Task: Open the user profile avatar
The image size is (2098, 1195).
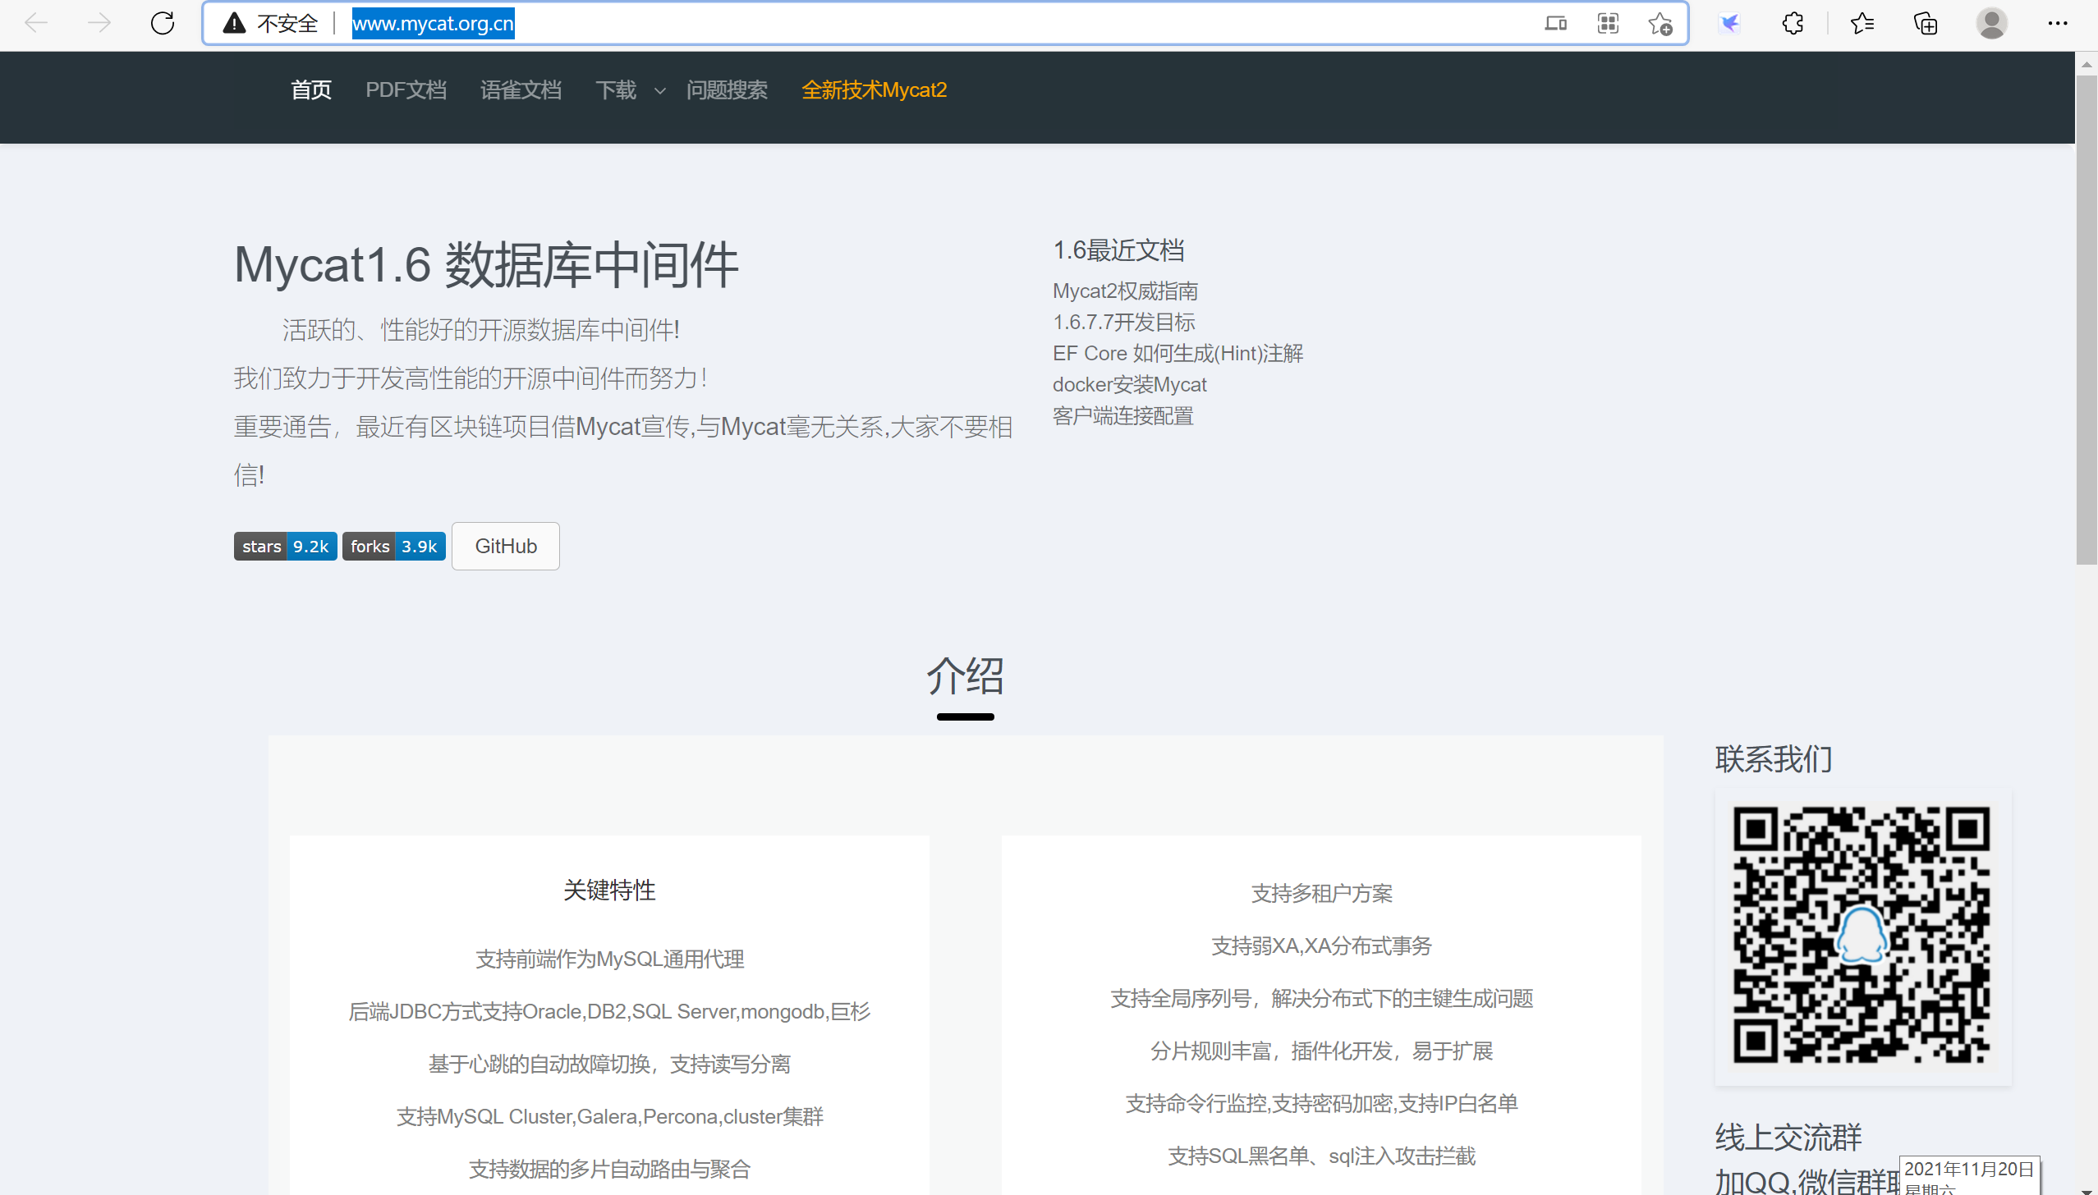Action: click(x=1991, y=23)
